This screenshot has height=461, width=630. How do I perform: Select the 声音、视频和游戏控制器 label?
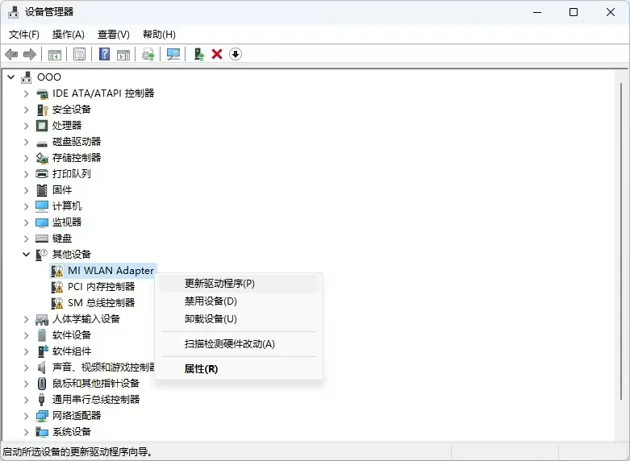103,368
